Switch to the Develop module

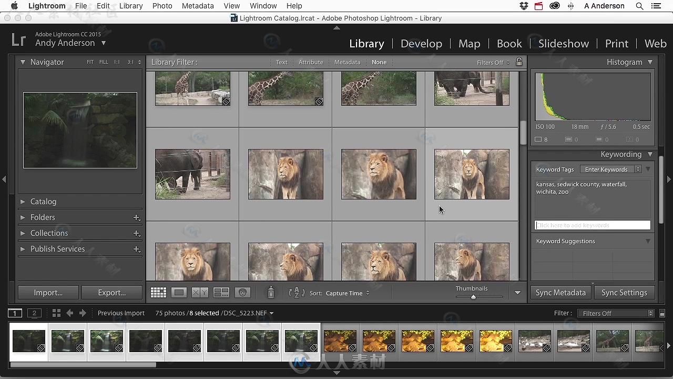click(x=421, y=44)
